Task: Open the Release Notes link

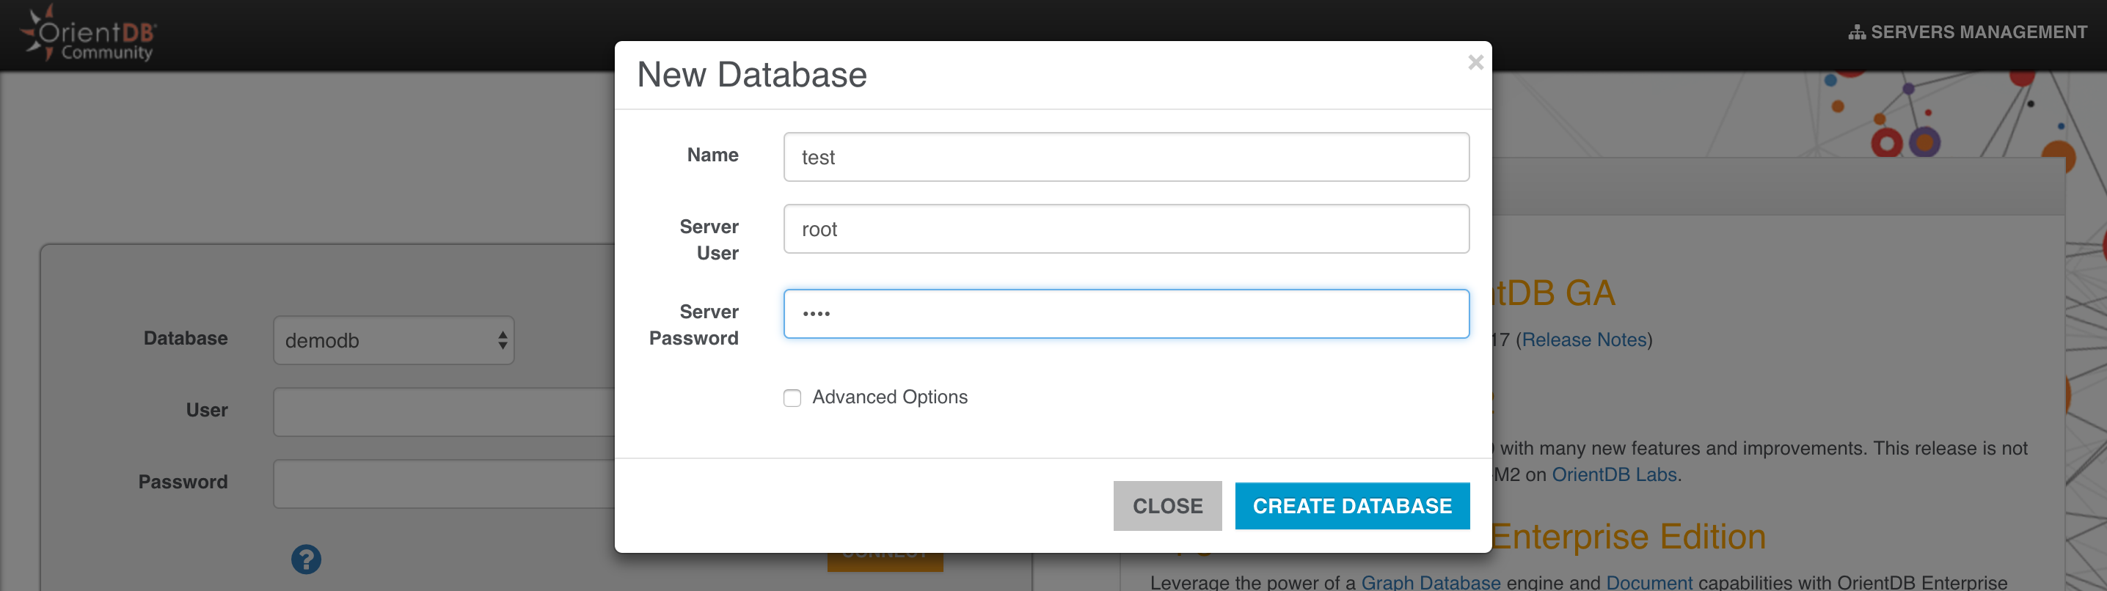Action: pos(1583,340)
